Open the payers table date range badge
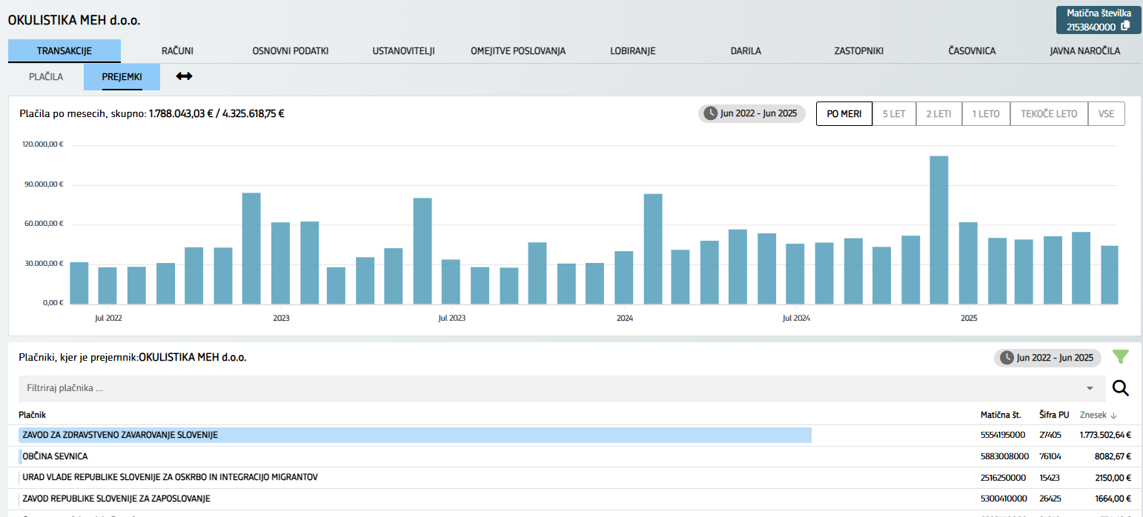 (1047, 358)
